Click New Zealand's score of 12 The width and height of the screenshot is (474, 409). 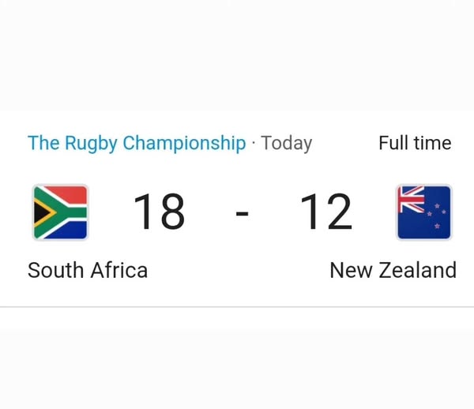tap(325, 212)
